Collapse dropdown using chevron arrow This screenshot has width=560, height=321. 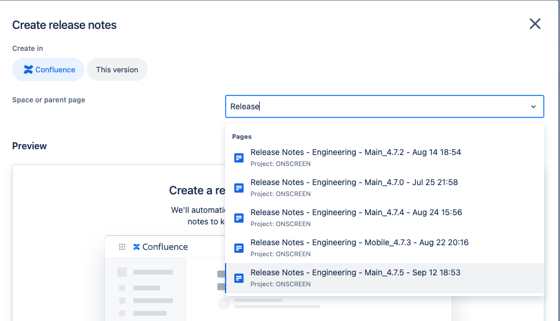[x=533, y=106]
